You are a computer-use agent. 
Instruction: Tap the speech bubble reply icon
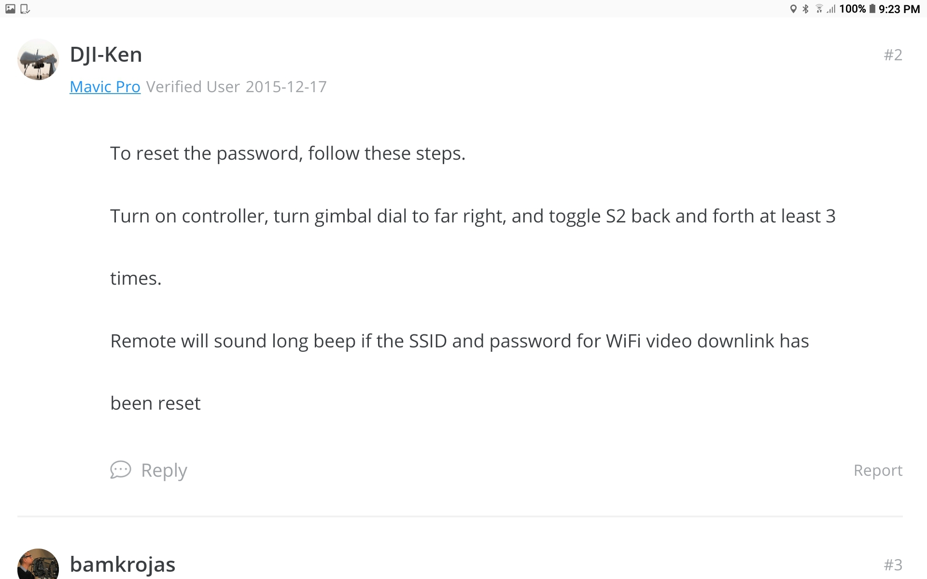pos(120,469)
